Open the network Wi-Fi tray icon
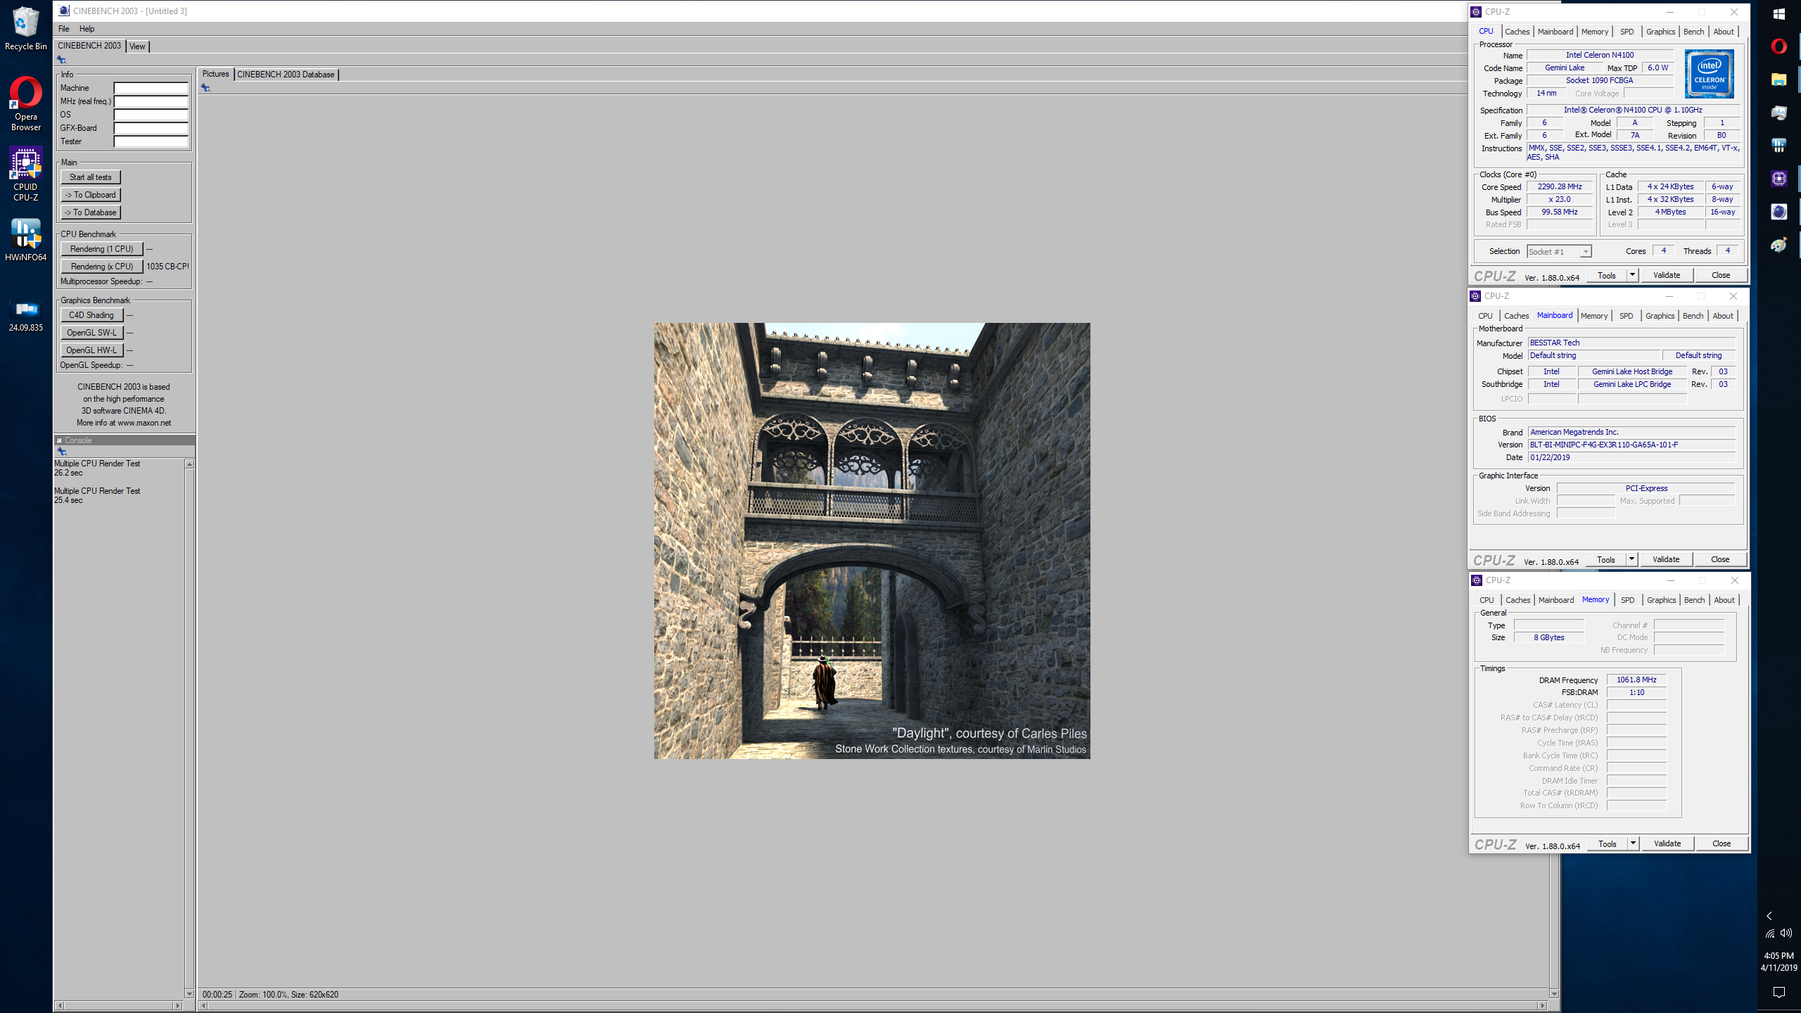Viewport: 1801px width, 1013px height. point(1770,934)
